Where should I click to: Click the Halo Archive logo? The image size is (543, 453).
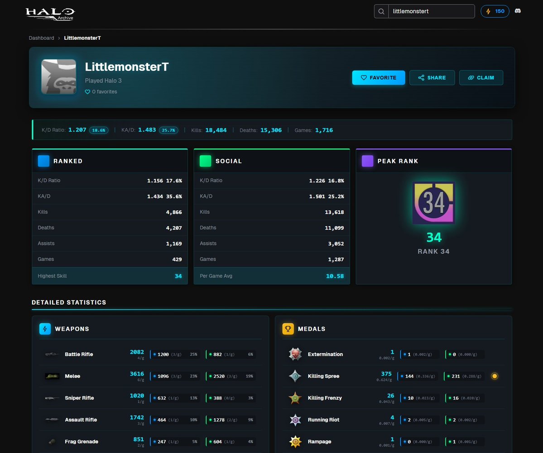(50, 14)
